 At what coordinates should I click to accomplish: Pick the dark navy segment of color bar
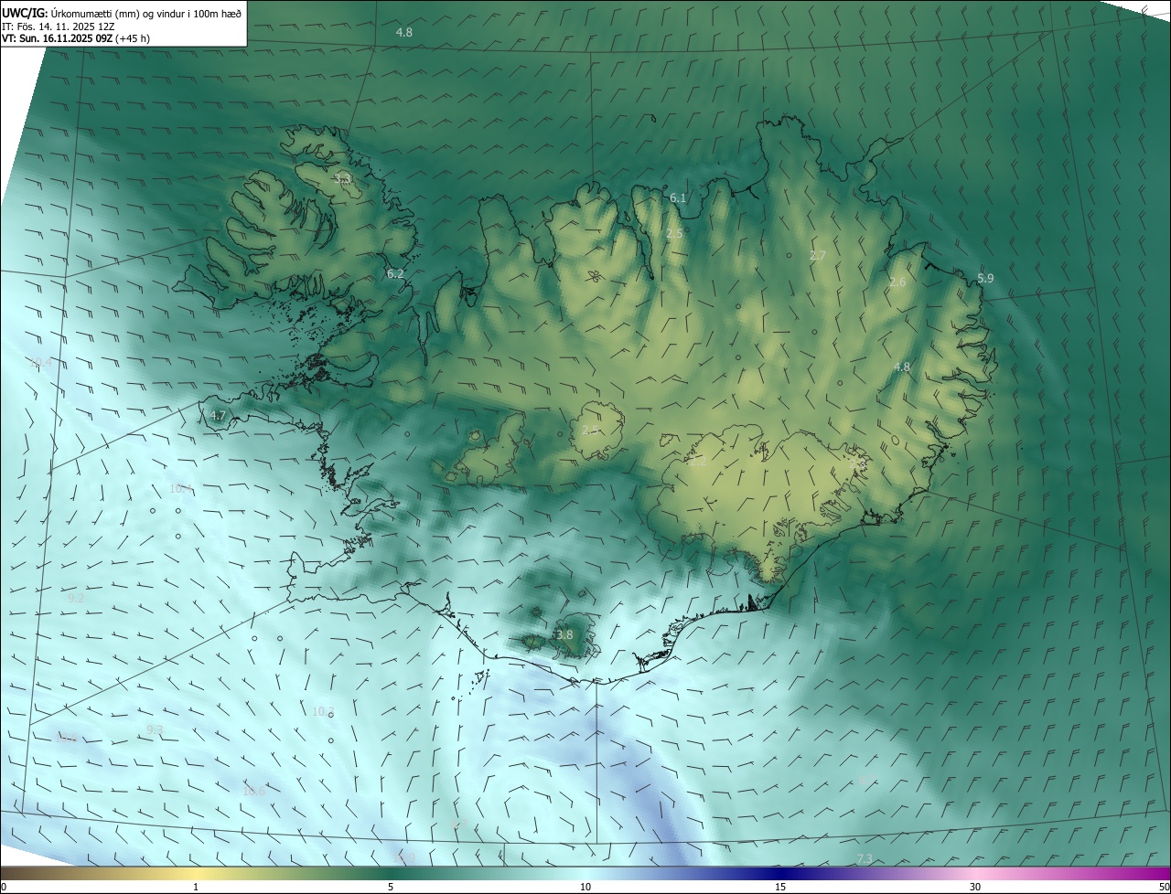pyautogui.click(x=780, y=873)
